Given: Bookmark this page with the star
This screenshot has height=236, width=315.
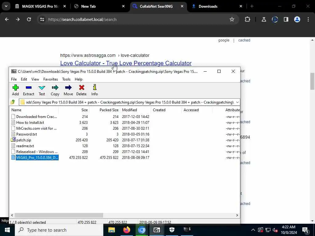Looking at the screenshot, I should coord(232,19).
